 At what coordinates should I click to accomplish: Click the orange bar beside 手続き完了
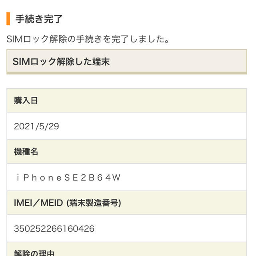tap(8, 19)
